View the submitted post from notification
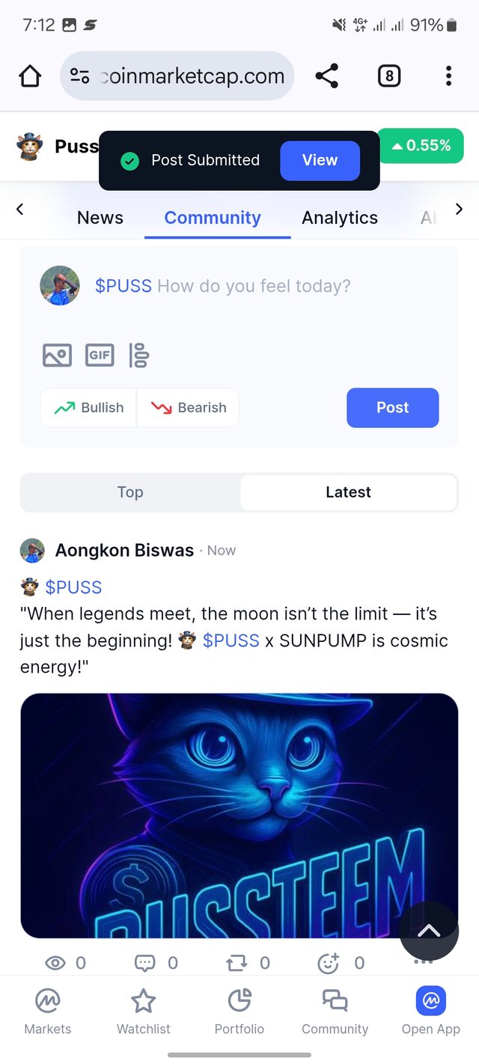Image resolution: width=479 pixels, height=1064 pixels. pyautogui.click(x=320, y=160)
